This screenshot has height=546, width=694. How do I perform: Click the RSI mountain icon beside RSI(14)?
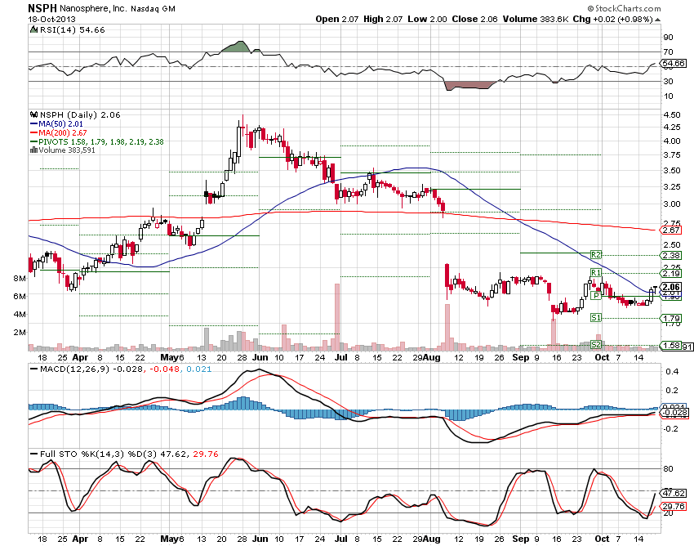point(33,29)
